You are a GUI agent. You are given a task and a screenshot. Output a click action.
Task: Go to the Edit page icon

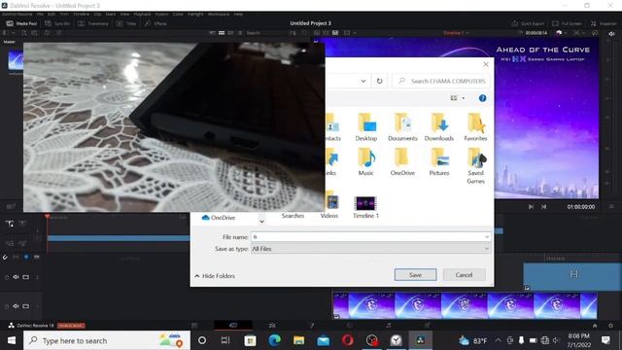(x=272, y=326)
